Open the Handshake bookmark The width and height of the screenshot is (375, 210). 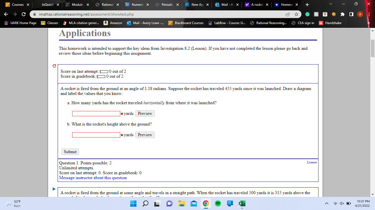[x=330, y=23]
